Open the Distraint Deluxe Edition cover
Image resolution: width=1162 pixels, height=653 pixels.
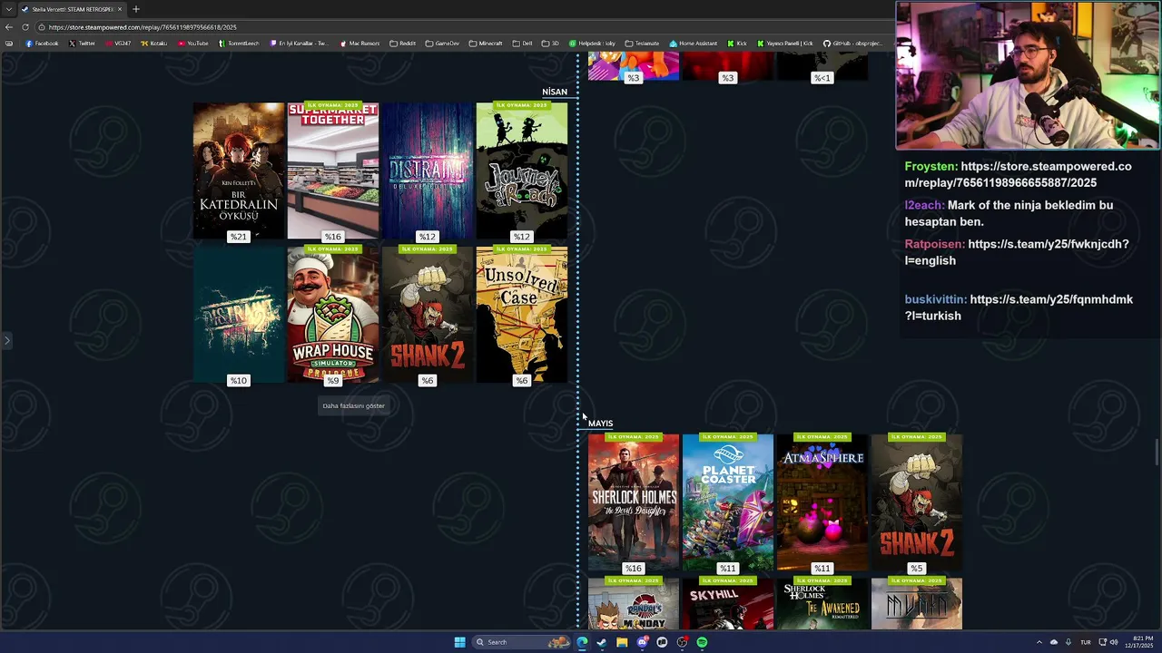coord(427,171)
